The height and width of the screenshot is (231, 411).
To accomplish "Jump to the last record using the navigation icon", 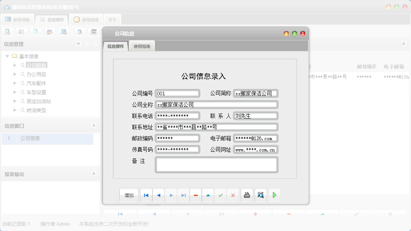I will [183, 195].
